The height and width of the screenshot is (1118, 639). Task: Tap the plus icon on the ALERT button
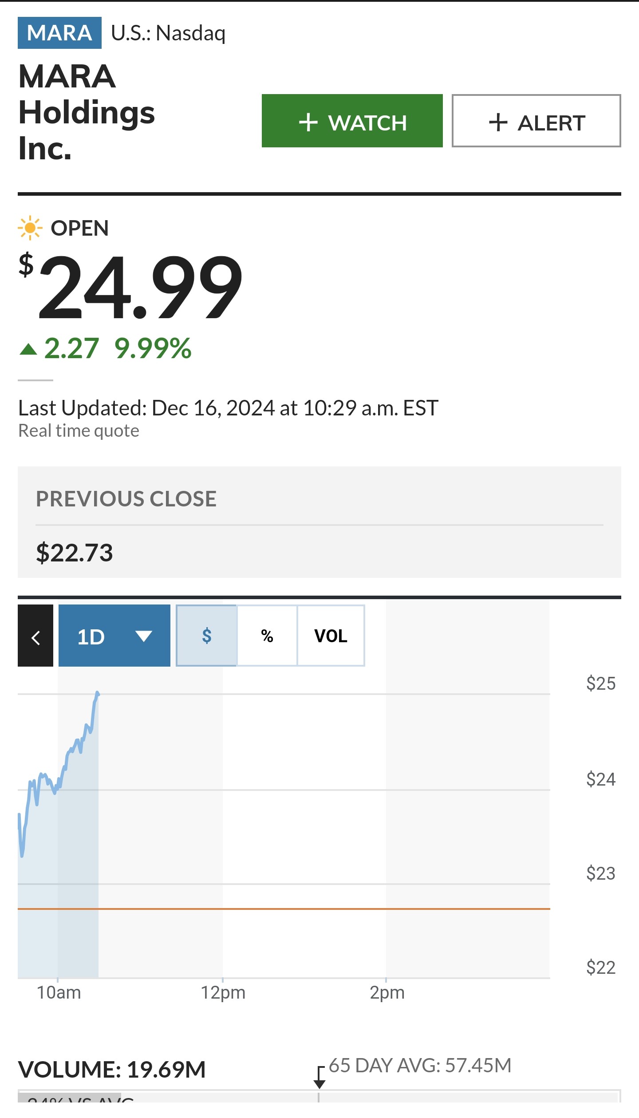pos(498,122)
